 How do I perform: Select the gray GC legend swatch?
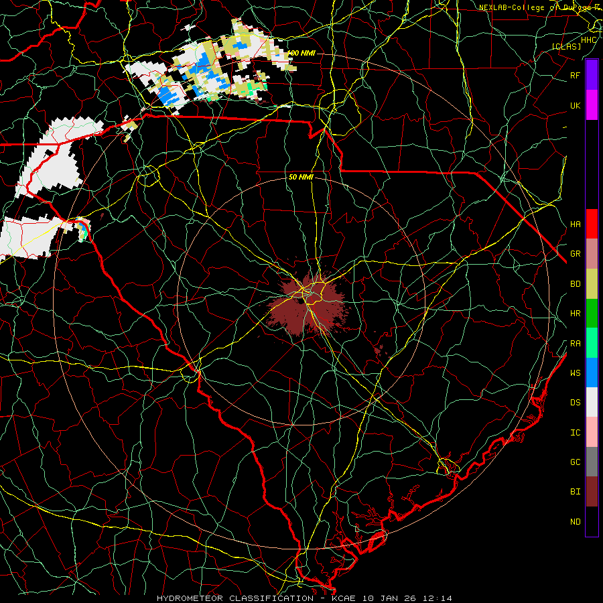pos(592,462)
